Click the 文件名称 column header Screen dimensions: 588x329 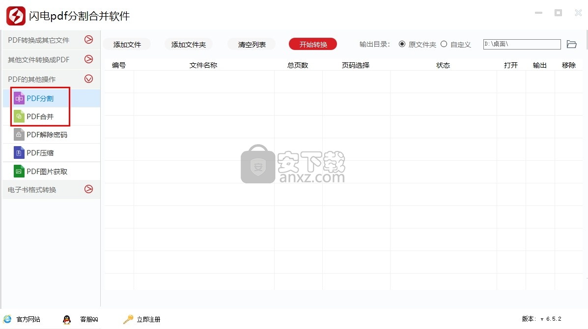(x=203, y=65)
